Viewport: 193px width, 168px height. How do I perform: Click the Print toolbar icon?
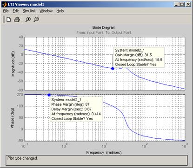pyautogui.click(x=17, y=19)
